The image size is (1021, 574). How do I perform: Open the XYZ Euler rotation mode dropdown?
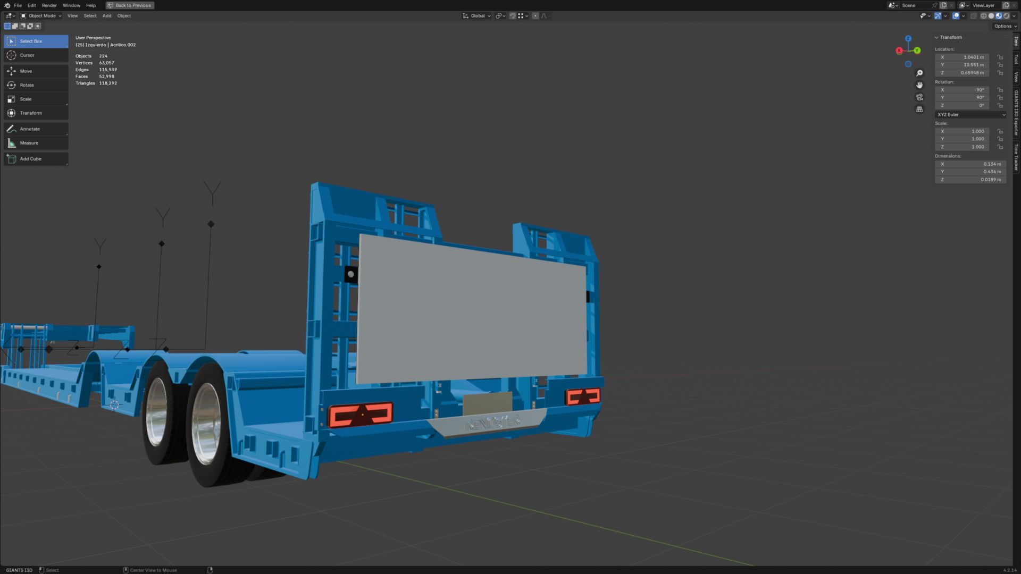(970, 115)
